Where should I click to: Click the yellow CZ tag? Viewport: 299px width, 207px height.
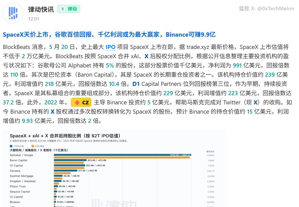(81, 102)
